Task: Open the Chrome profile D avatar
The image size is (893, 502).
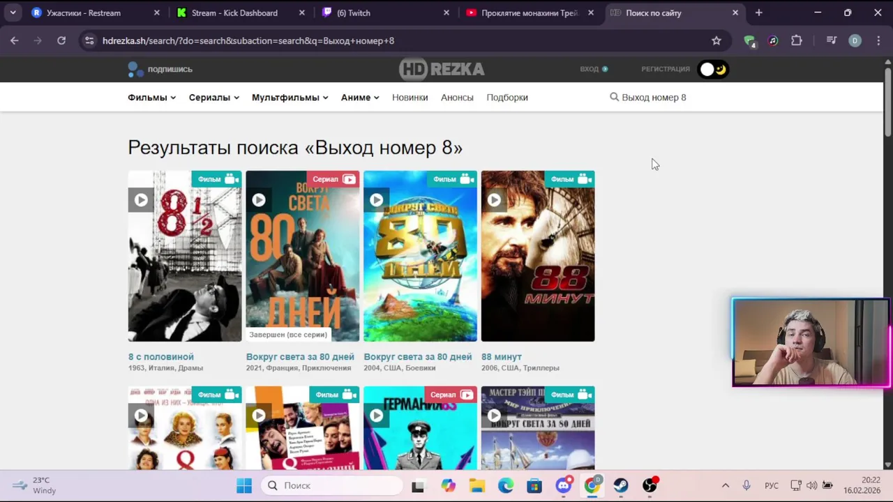Action: coord(855,40)
